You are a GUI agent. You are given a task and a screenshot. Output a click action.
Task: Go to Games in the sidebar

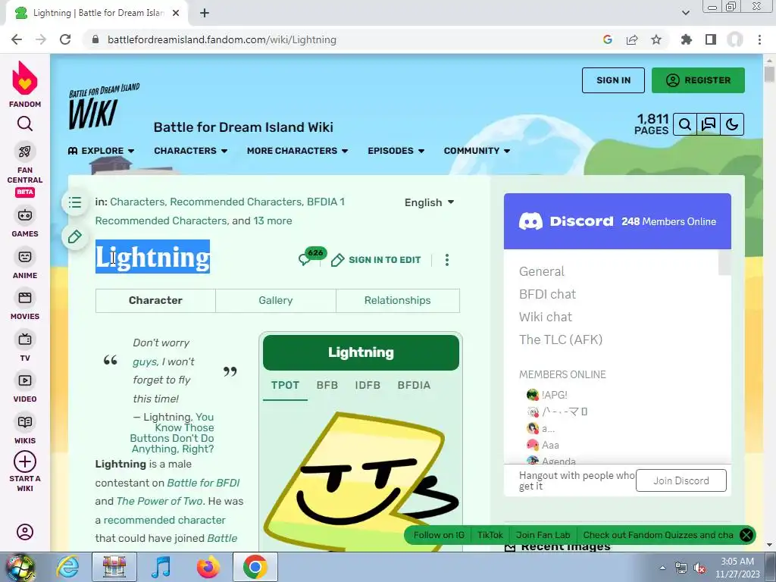[25, 223]
